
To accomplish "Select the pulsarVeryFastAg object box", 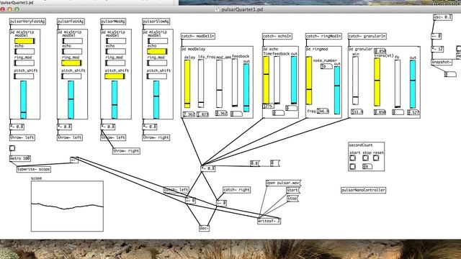I will pyautogui.click(x=27, y=22).
